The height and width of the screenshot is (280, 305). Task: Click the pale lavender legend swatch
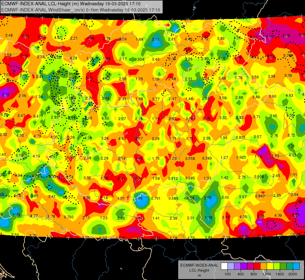(231, 266)
